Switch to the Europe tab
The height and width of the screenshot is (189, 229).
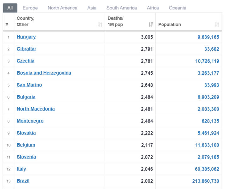(30, 8)
